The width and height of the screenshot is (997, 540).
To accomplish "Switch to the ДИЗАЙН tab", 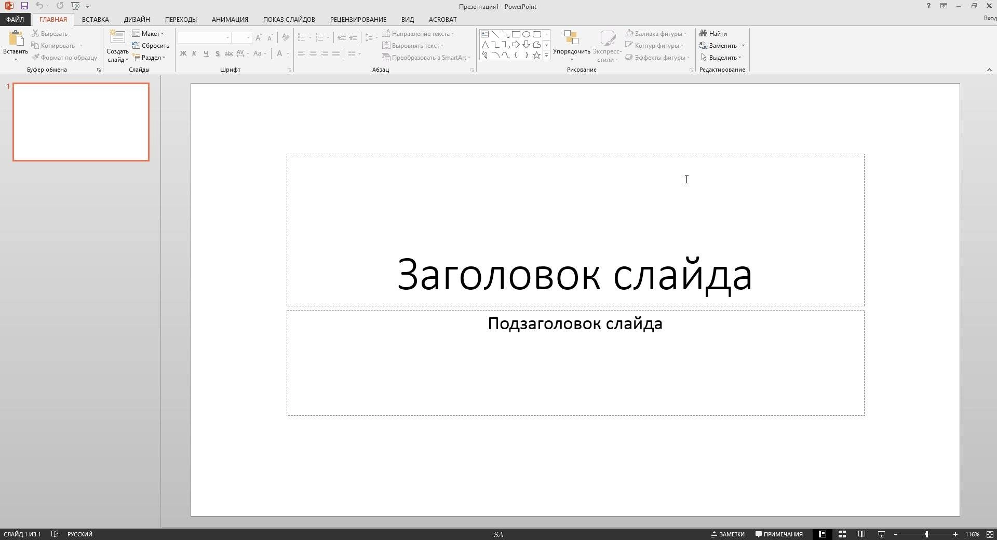I will pyautogui.click(x=137, y=19).
